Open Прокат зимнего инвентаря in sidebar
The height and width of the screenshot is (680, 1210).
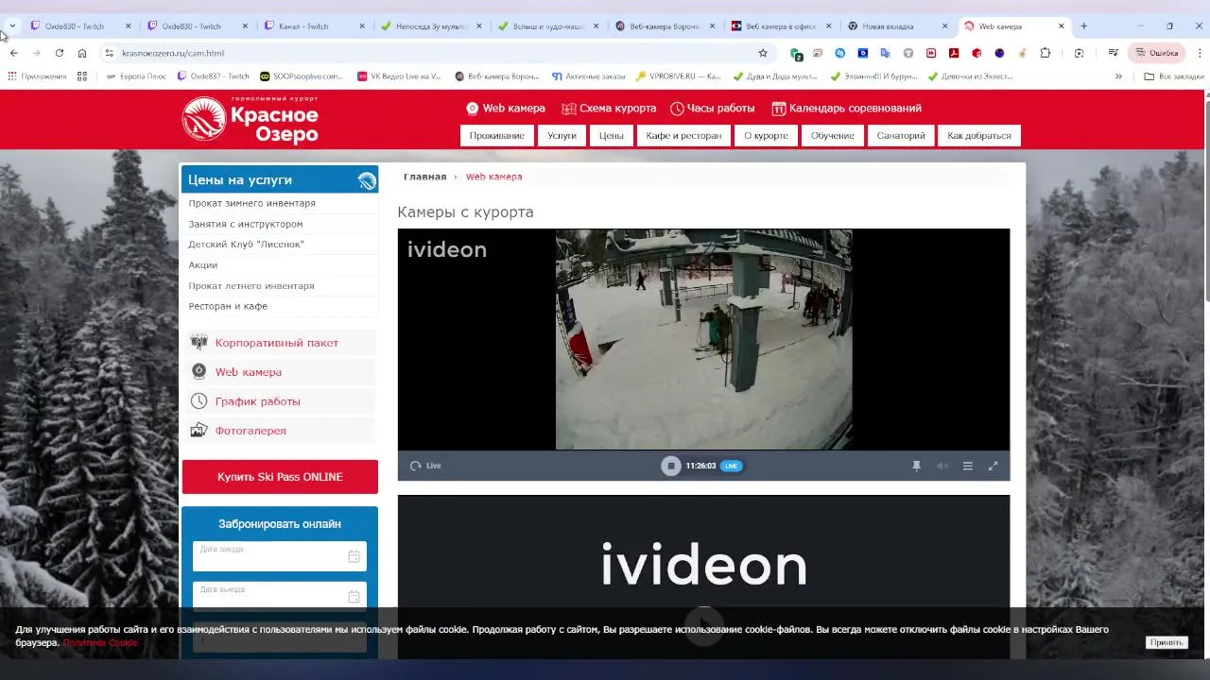click(251, 203)
